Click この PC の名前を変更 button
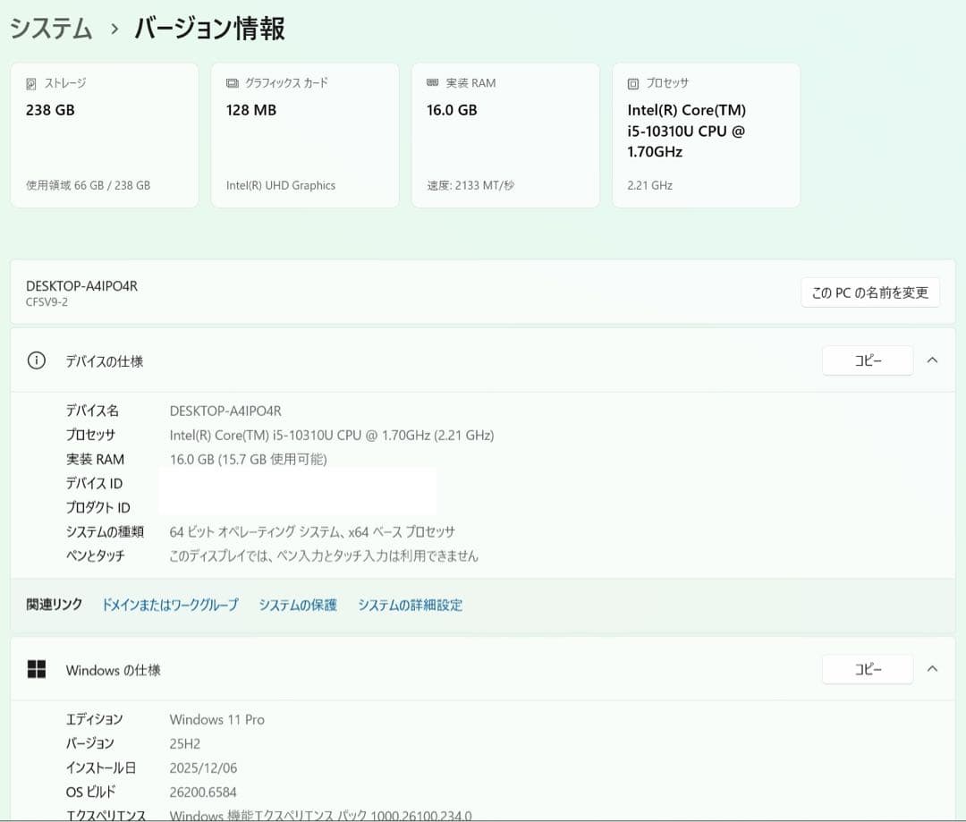966x822 pixels. pos(869,292)
